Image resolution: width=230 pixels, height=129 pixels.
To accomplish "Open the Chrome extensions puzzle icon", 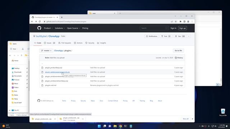I will [180, 21].
